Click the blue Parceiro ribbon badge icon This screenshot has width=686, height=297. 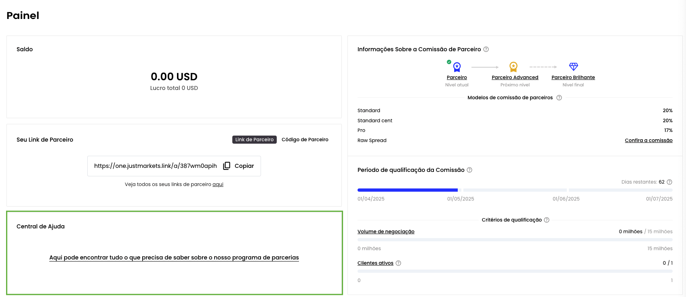coord(457,67)
